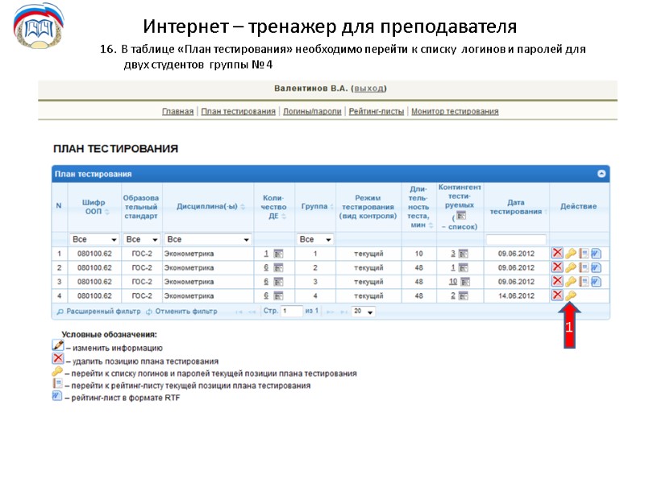Delete row 3 with its red X icon
This screenshot has width=645, height=483.
tap(557, 281)
